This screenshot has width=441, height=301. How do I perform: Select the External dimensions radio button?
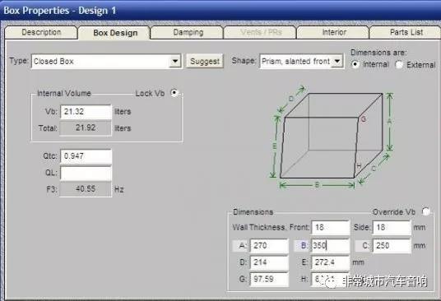point(399,65)
